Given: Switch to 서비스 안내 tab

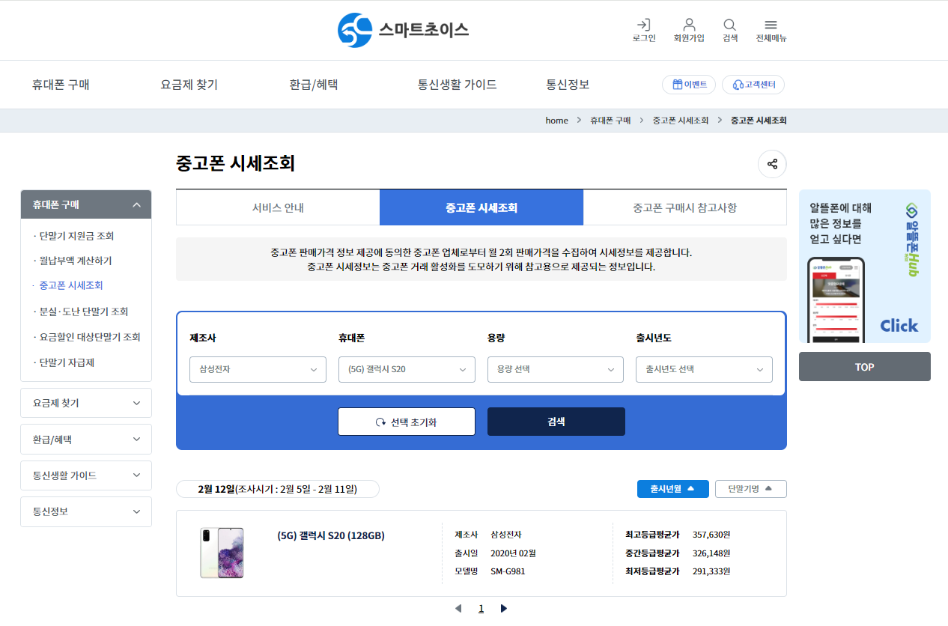Looking at the screenshot, I should tap(278, 207).
